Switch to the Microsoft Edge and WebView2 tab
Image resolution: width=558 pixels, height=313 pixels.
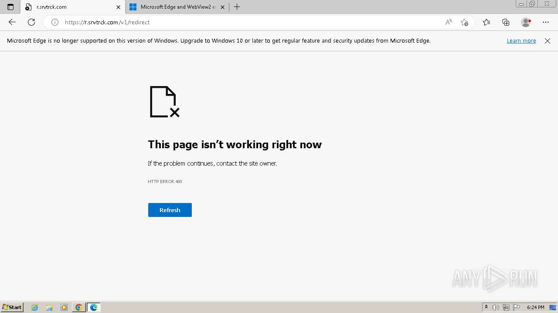[177, 7]
